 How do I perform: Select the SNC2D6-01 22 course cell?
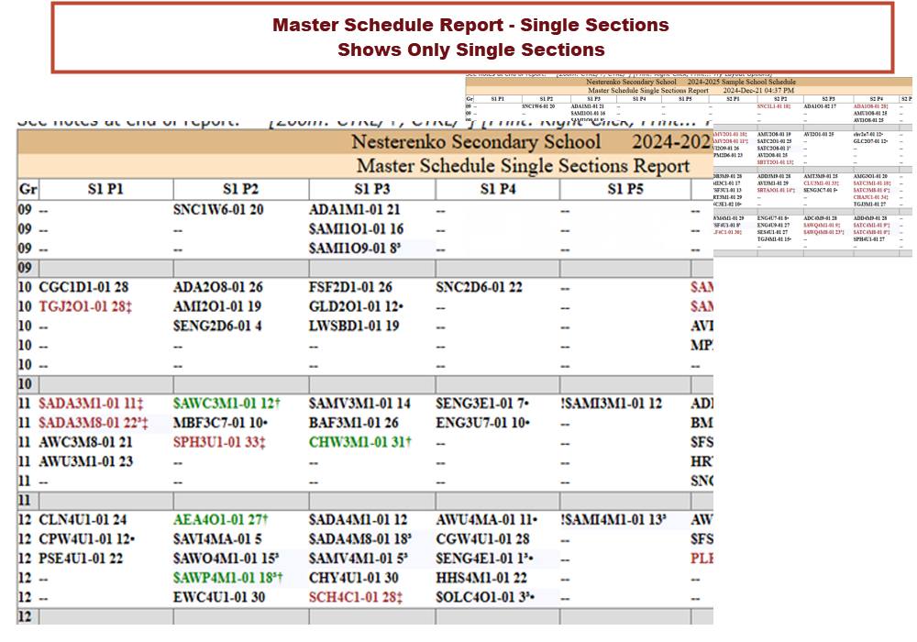[x=480, y=286]
